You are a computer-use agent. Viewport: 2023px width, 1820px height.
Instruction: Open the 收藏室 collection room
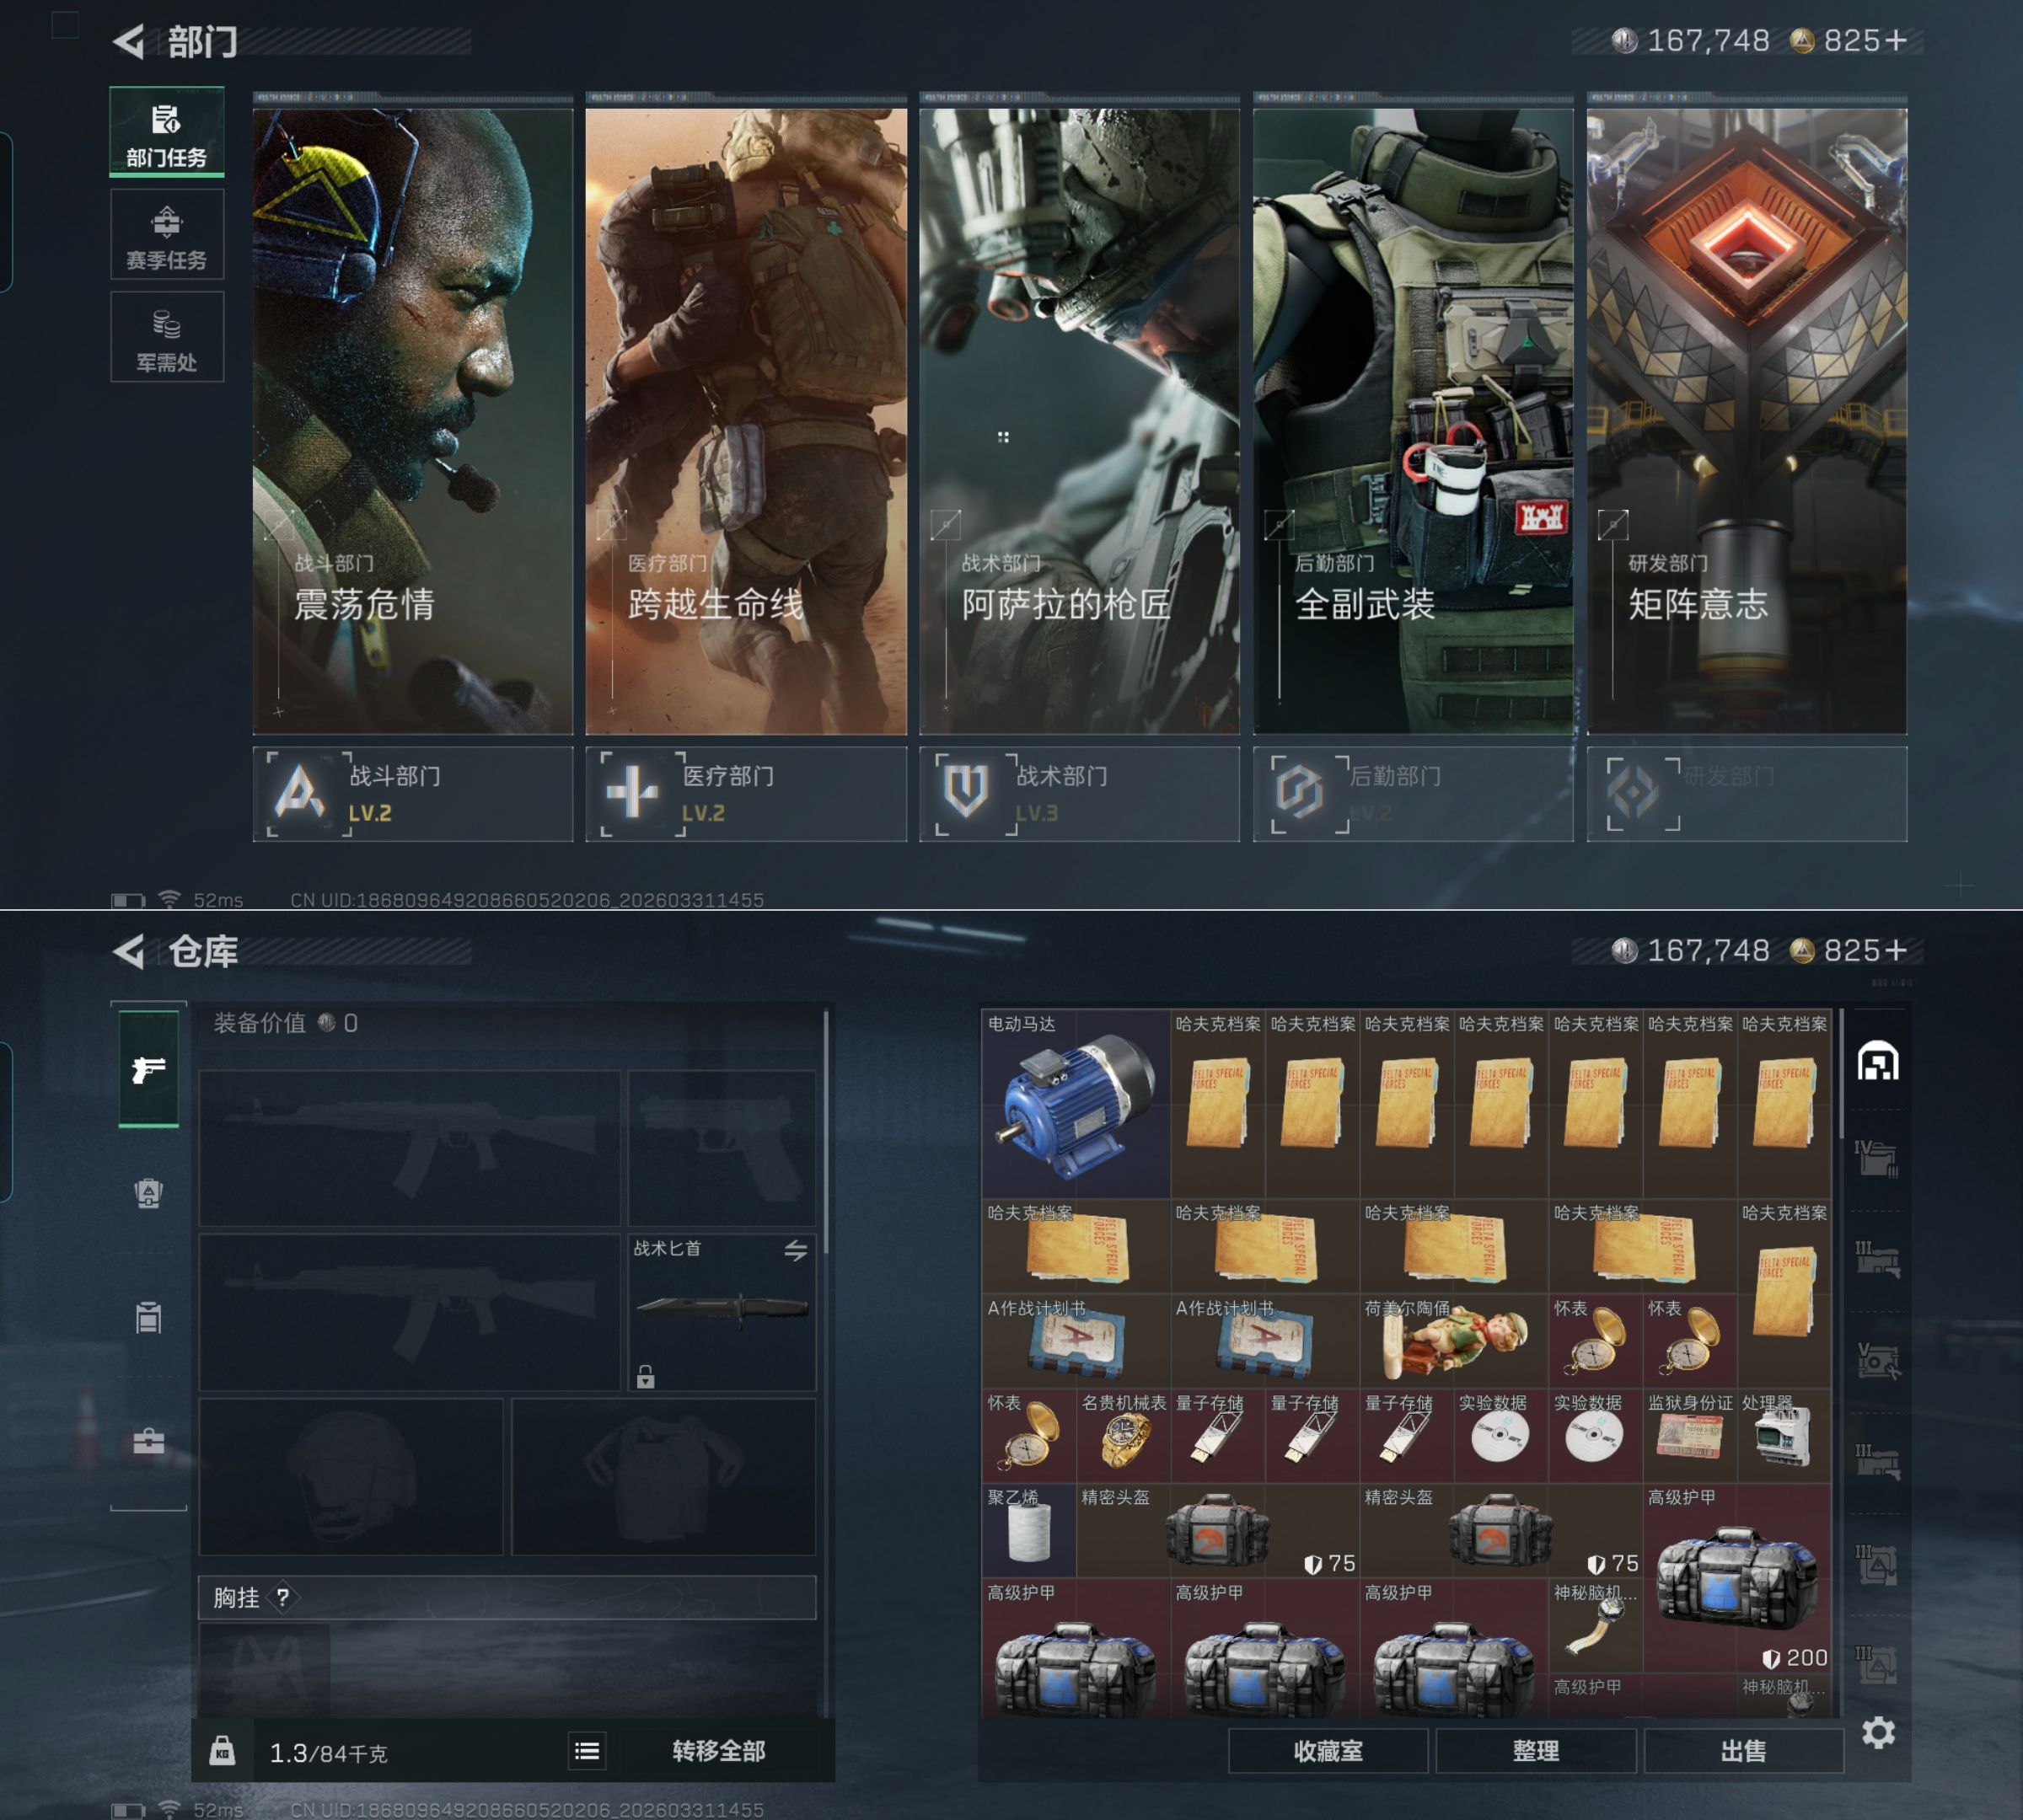1327,1750
